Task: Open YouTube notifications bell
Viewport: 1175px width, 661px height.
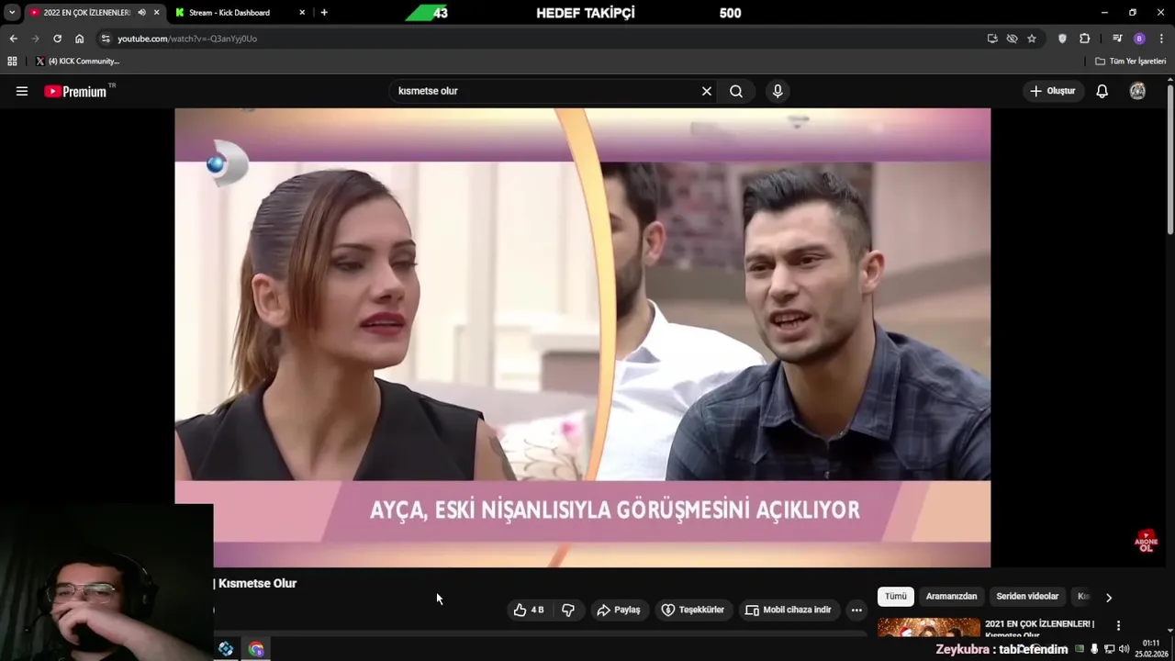Action: 1102,91
